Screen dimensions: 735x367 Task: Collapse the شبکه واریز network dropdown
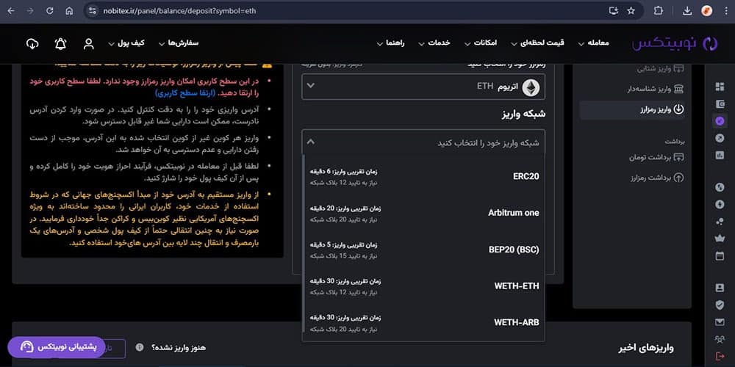click(423, 142)
